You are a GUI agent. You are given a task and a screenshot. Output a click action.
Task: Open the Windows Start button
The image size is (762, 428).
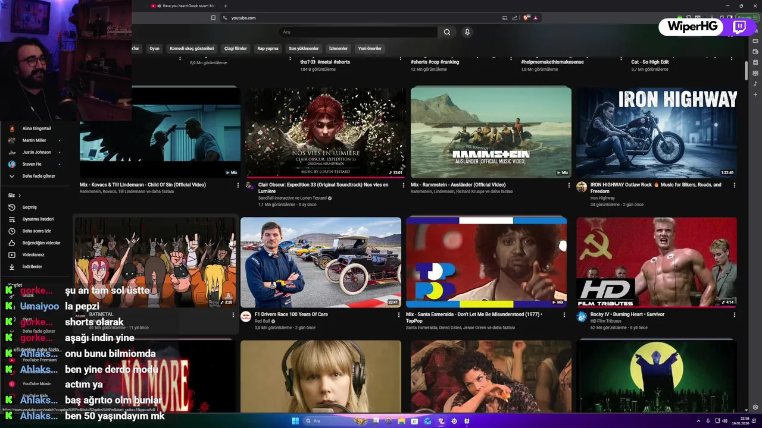pos(295,421)
